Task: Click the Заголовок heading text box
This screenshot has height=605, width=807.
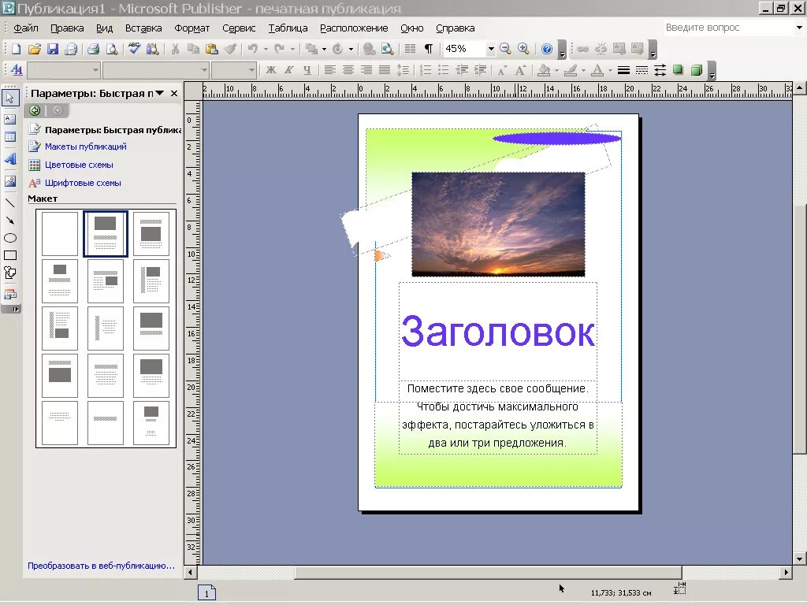Action: pos(498,332)
